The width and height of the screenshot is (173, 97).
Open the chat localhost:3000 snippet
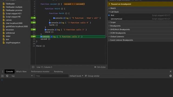coord(14,23)
